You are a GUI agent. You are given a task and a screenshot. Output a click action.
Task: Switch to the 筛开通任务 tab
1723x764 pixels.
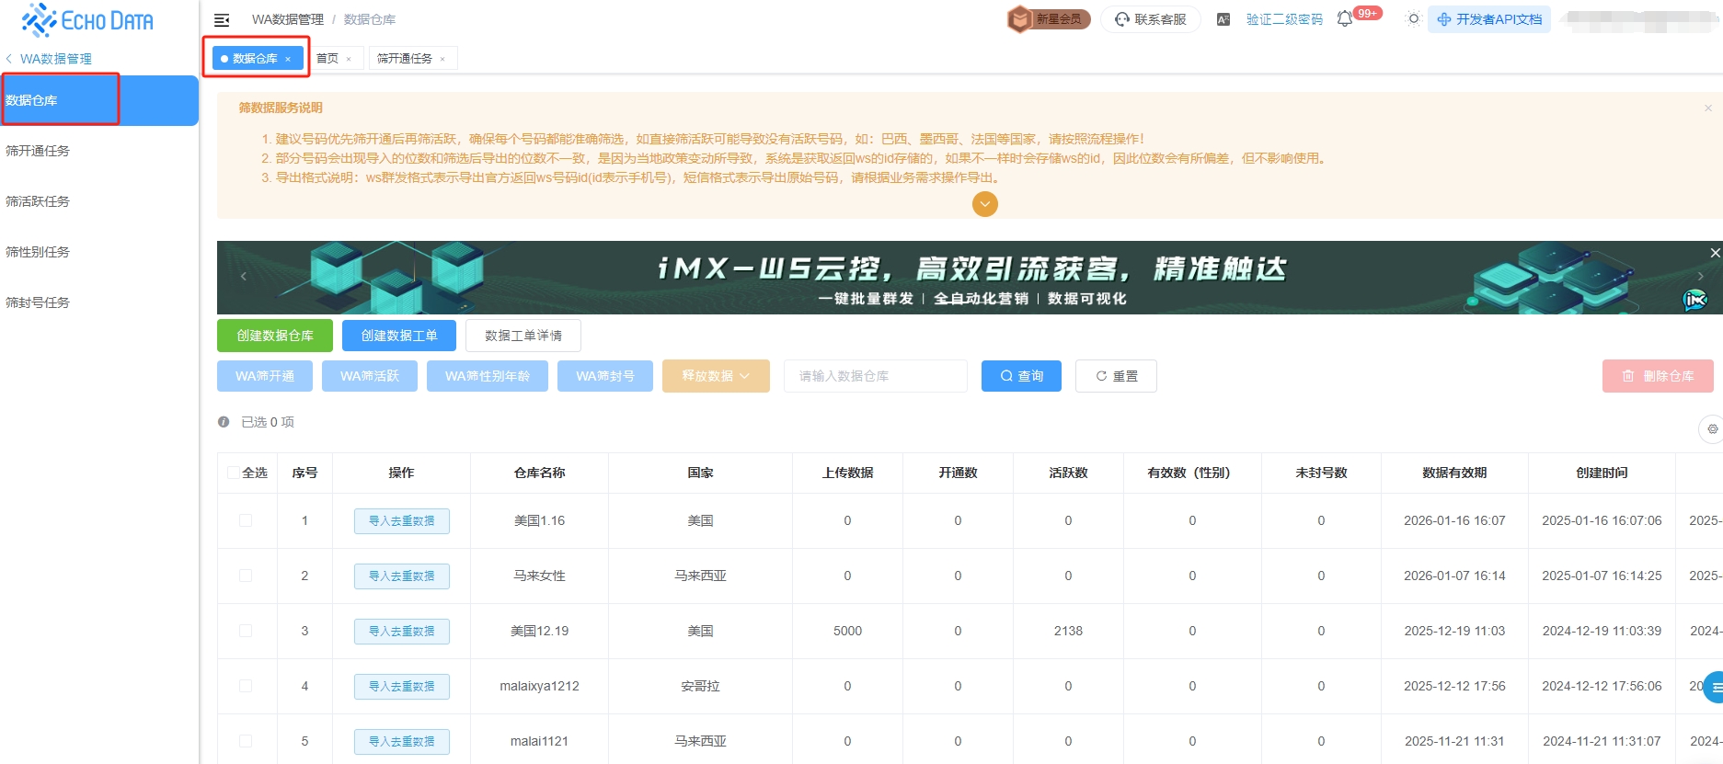(405, 59)
